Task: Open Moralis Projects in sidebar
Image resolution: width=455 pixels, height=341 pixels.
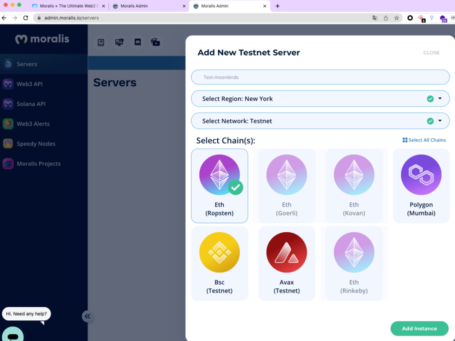Action: click(x=43, y=164)
